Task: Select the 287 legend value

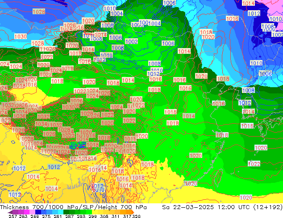Action: 69,216
